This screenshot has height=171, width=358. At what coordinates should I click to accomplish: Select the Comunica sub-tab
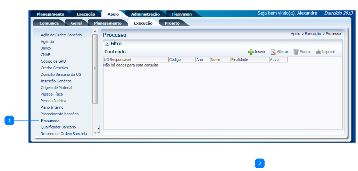(x=49, y=23)
